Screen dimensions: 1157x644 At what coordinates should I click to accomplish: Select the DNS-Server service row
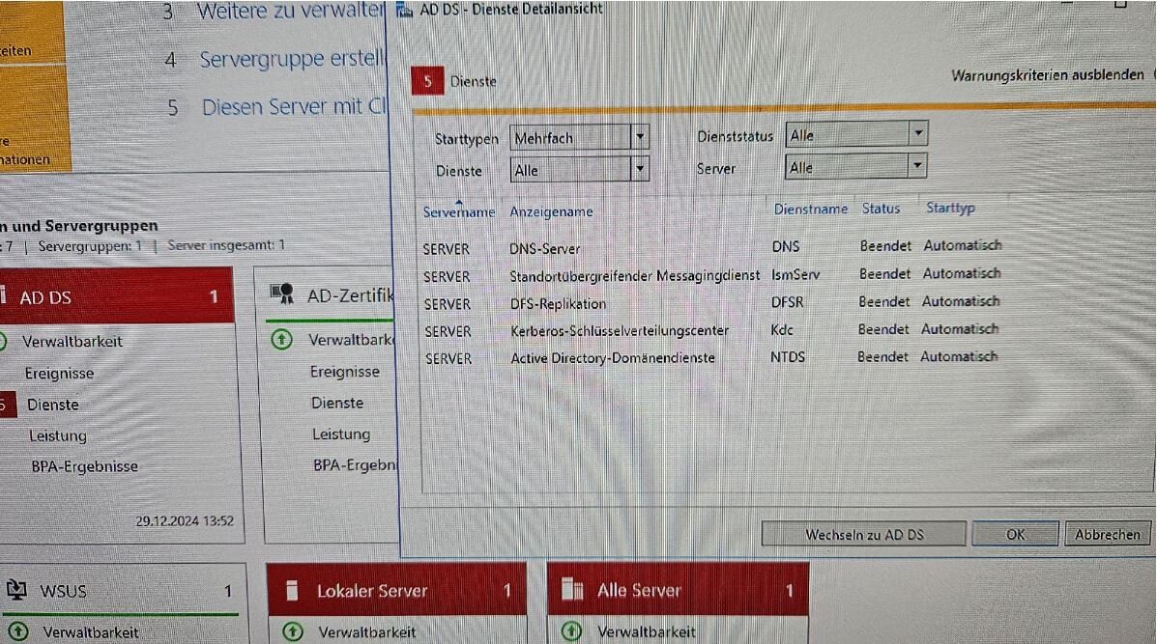712,247
